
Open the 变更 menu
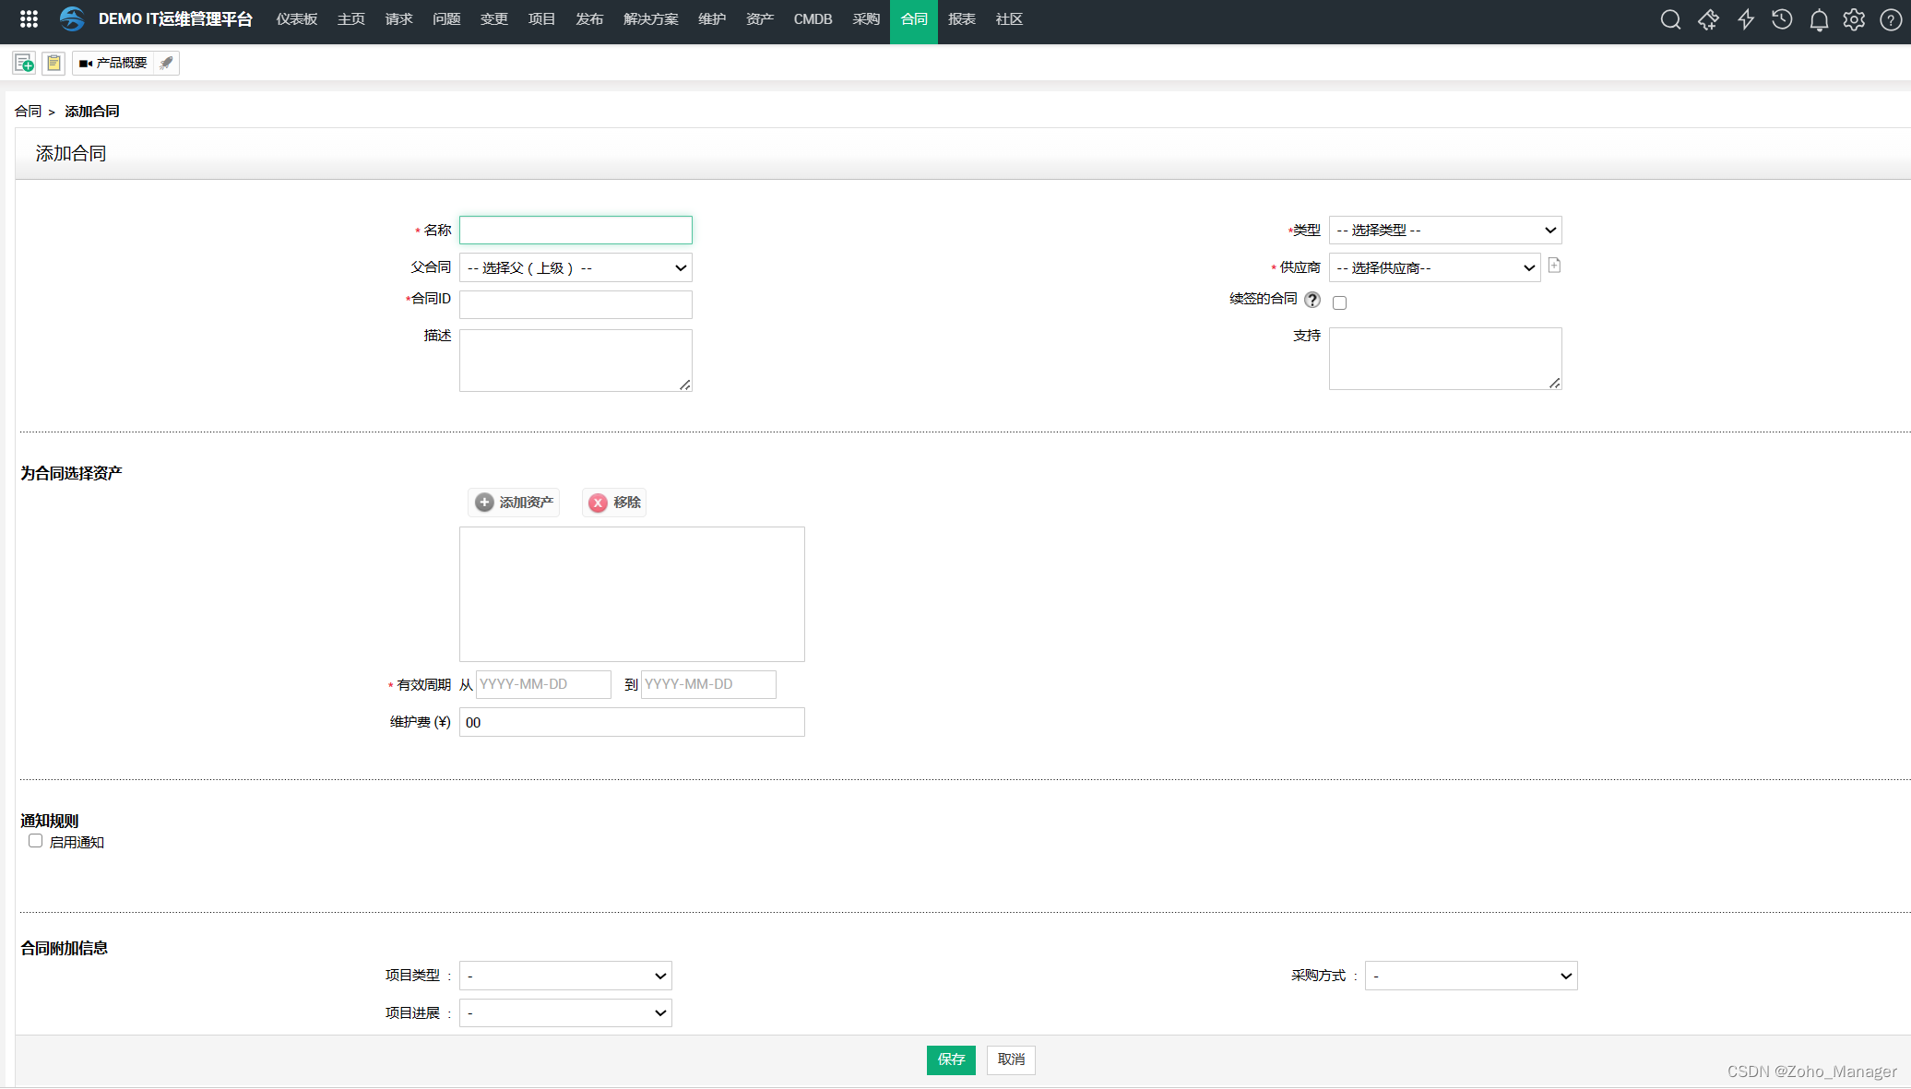494,19
